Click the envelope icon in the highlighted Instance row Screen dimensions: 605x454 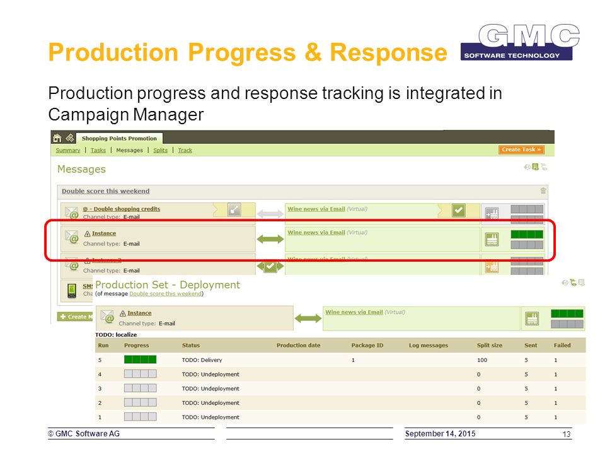72,237
